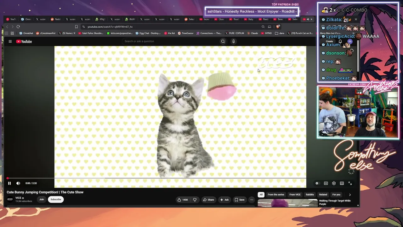This screenshot has width=403, height=227.
Task: Select the 'From the series' chip
Action: [x=276, y=195]
